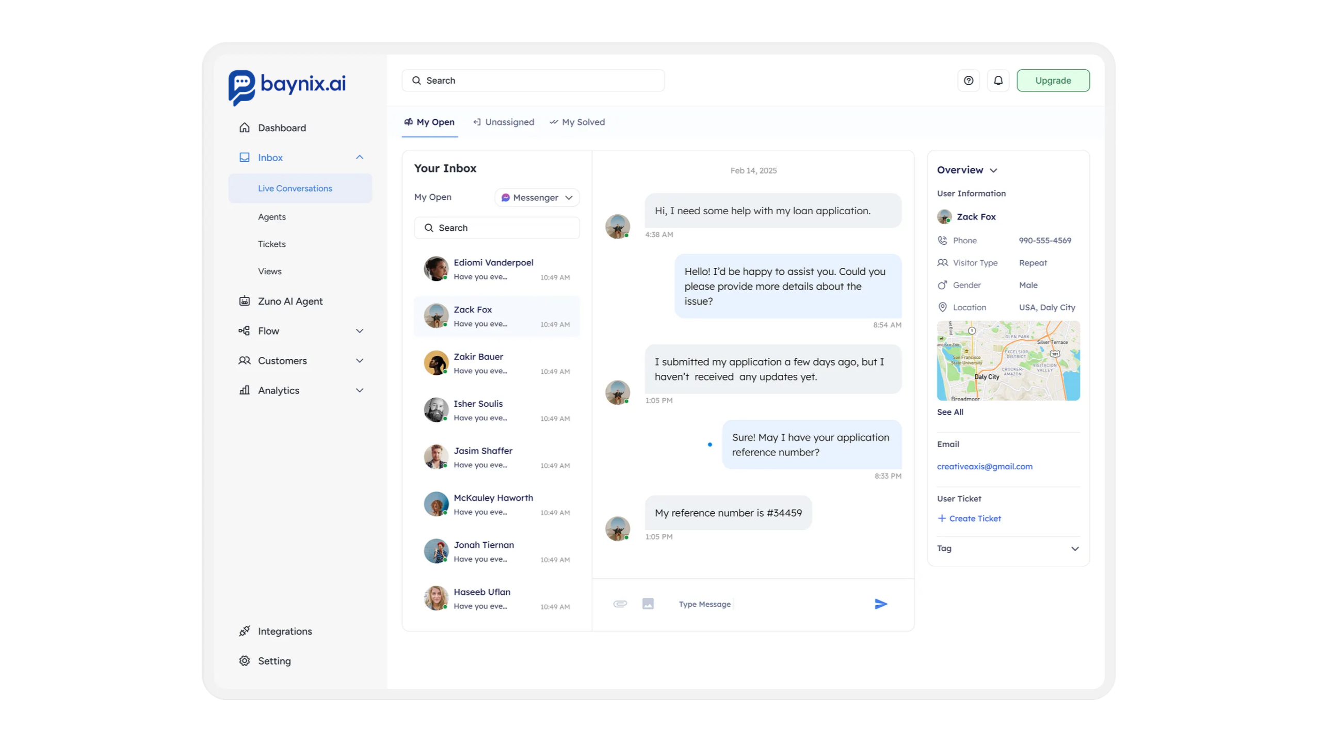
Task: Click the image upload icon
Action: coord(648,604)
